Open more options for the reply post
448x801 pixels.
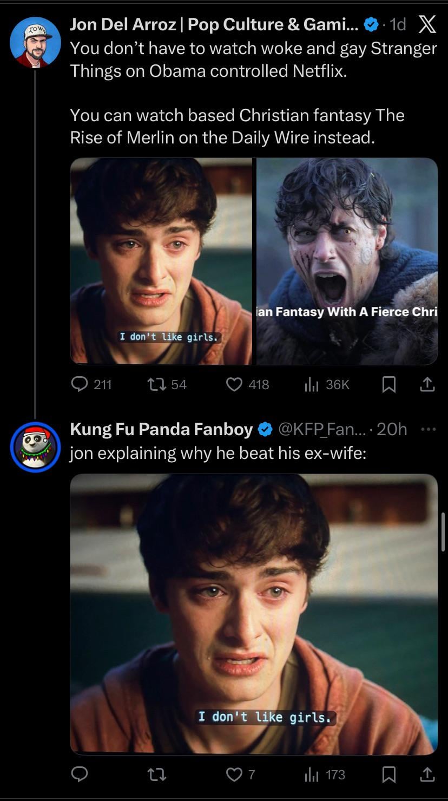[427, 429]
